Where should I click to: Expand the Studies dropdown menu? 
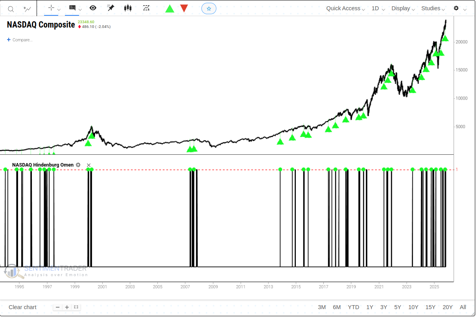pyautogui.click(x=433, y=8)
